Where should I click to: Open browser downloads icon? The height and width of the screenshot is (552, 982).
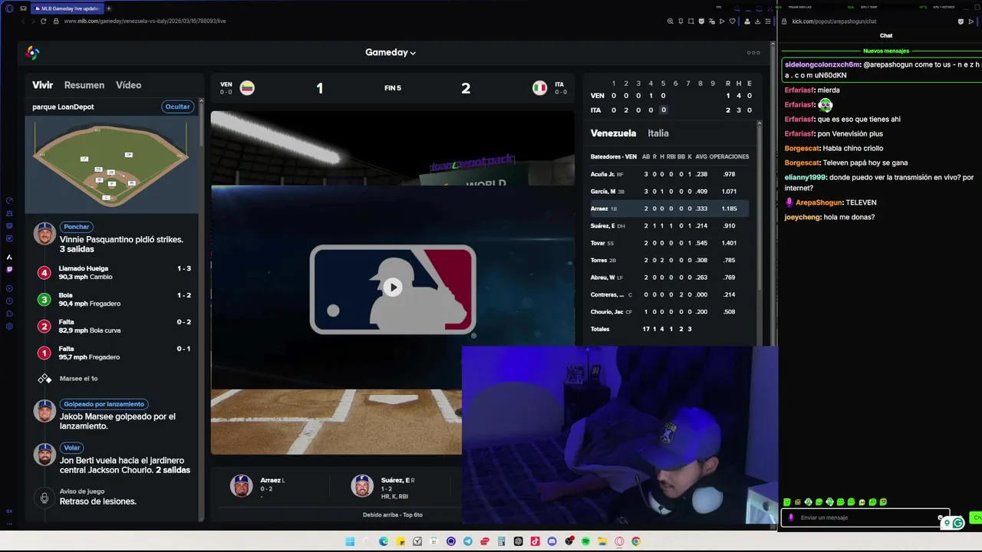click(x=757, y=21)
